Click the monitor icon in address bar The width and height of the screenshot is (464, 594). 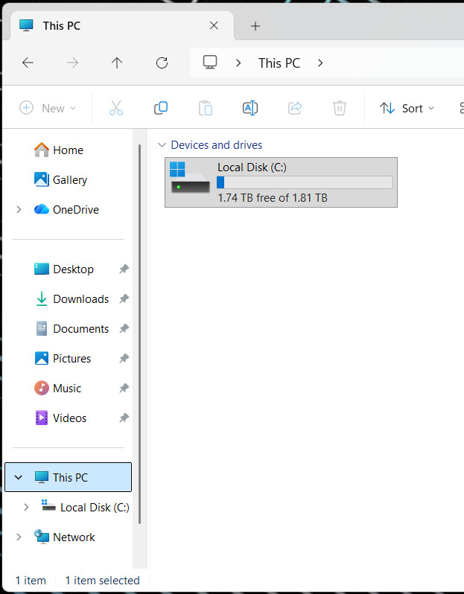(210, 63)
